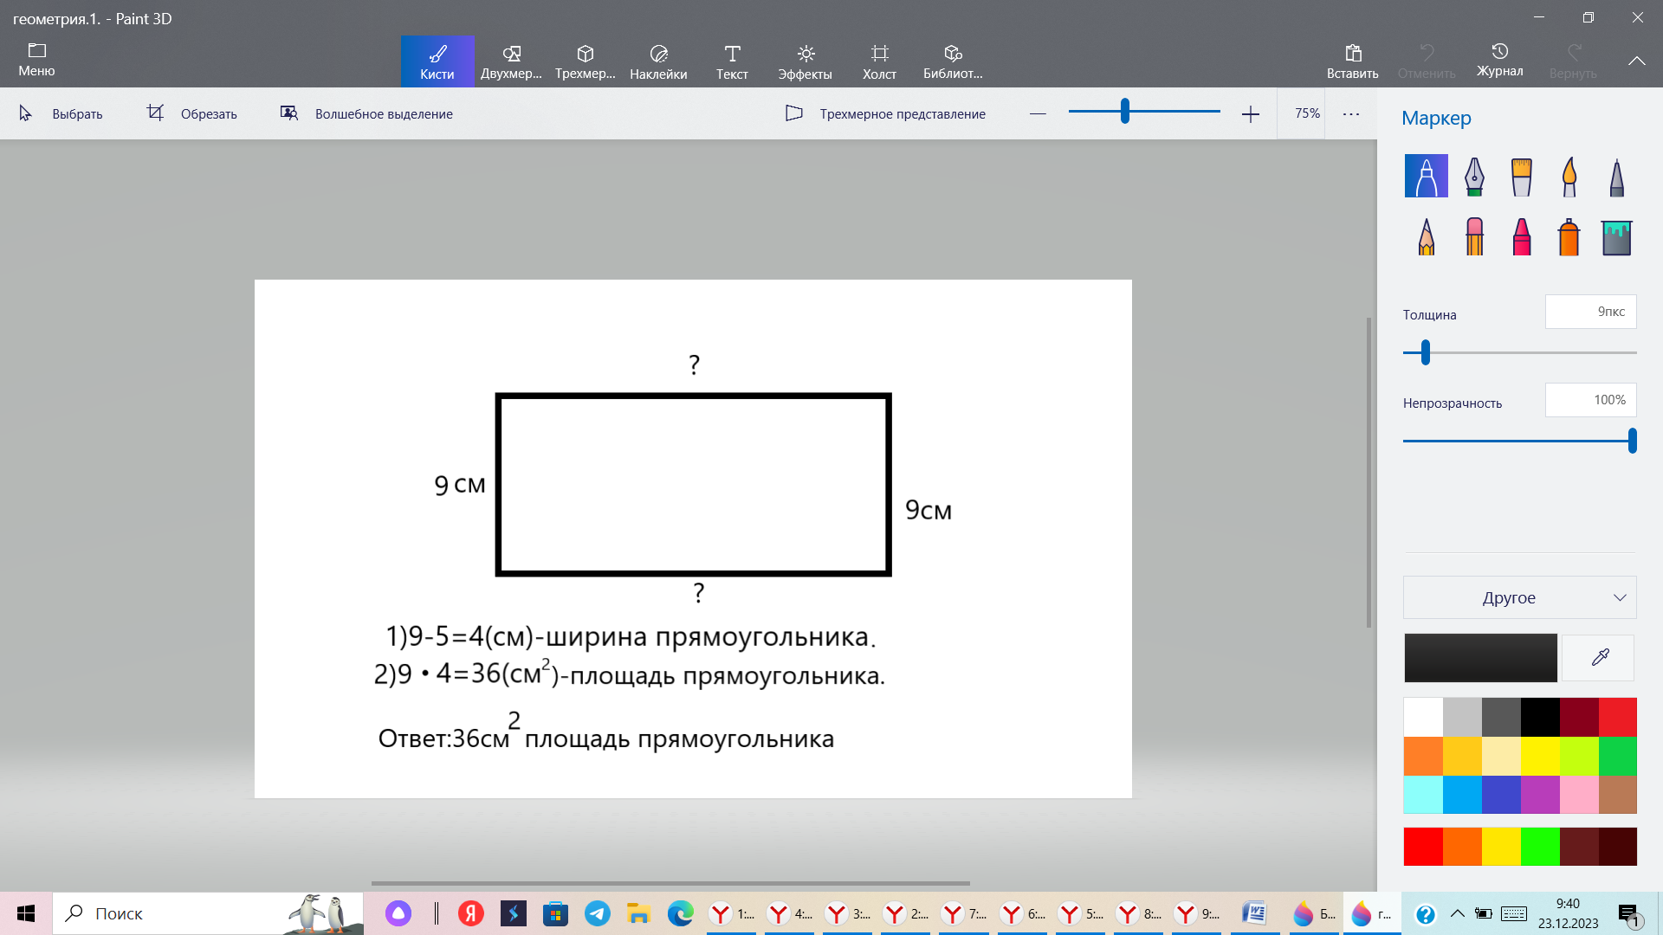Activate Волшебное выделение (Magic select) tool
This screenshot has width=1663, height=935.
click(x=366, y=113)
